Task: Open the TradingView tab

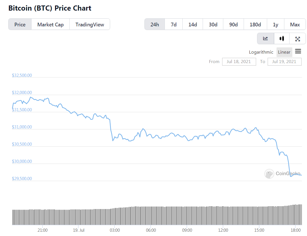Action: pos(90,24)
